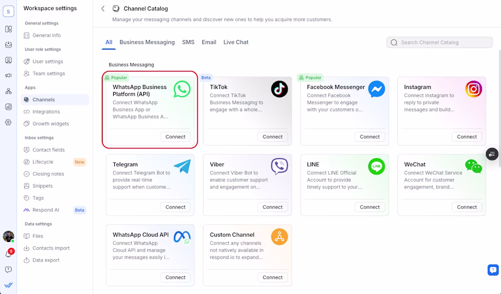
Task: Switch to the Business Messaging tab
Action: click(x=147, y=42)
